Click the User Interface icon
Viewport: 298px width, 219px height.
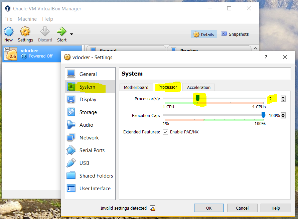(71, 188)
